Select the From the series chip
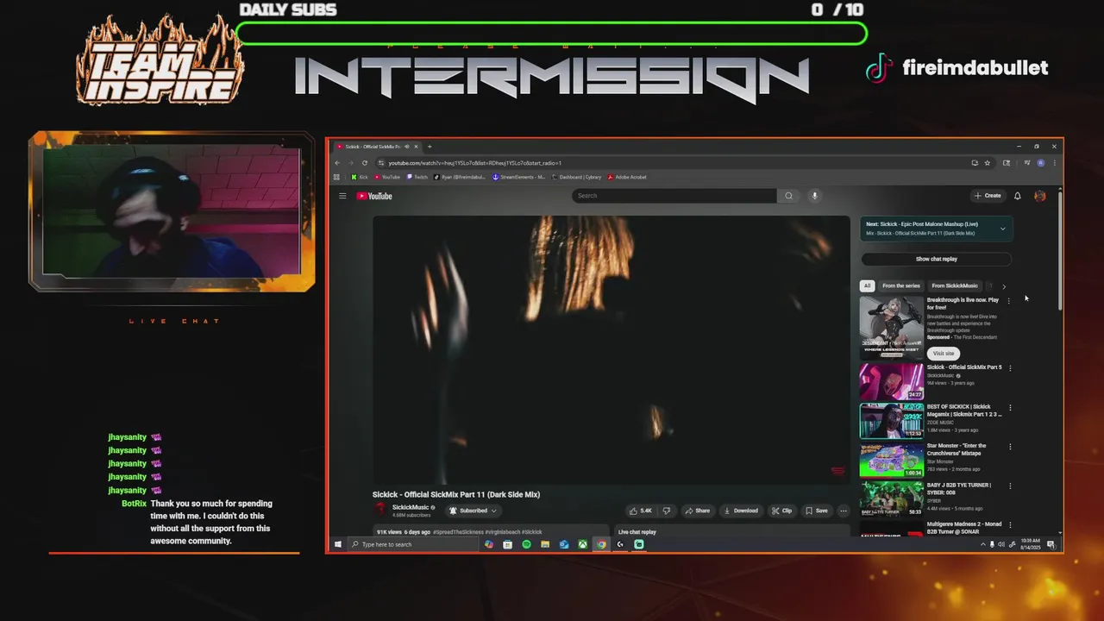The image size is (1104, 621). click(x=900, y=285)
